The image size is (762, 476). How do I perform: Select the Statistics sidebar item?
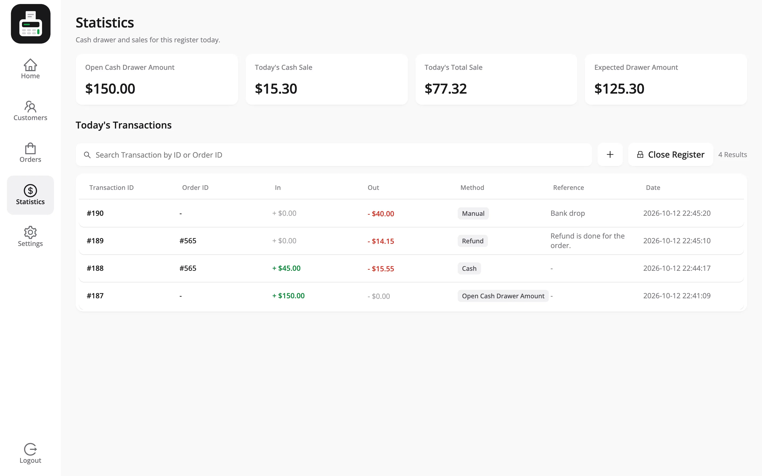(30, 195)
